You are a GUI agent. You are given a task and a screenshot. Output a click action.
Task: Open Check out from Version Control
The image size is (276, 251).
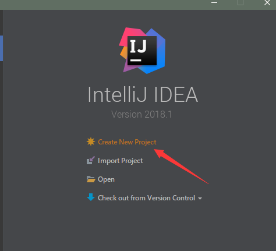(x=146, y=198)
